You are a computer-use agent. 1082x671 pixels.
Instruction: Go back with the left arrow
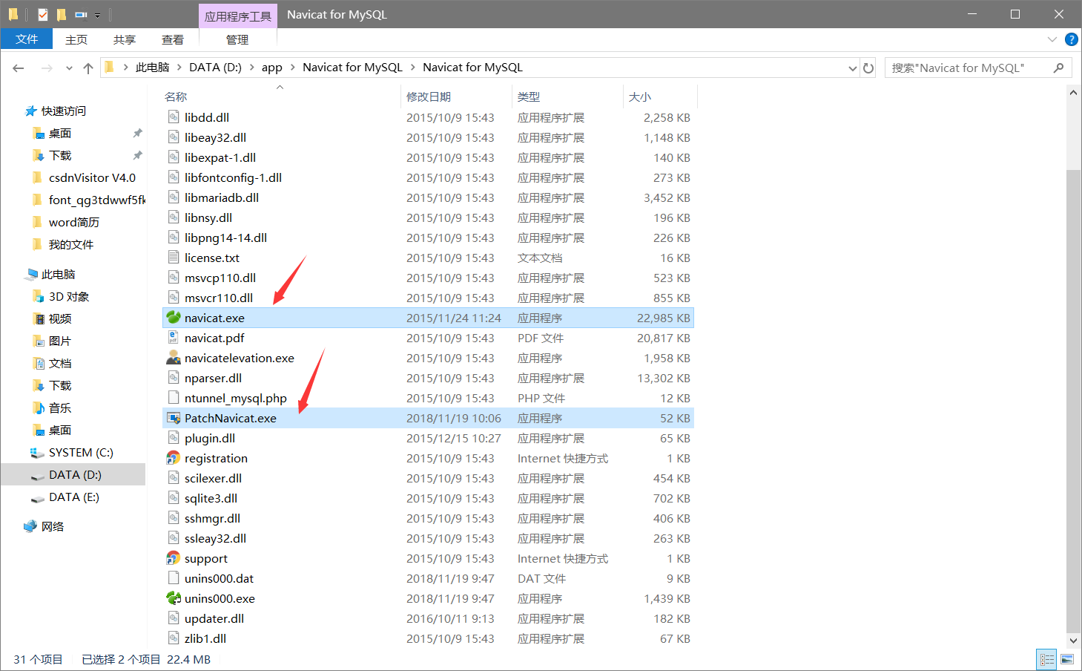[19, 68]
